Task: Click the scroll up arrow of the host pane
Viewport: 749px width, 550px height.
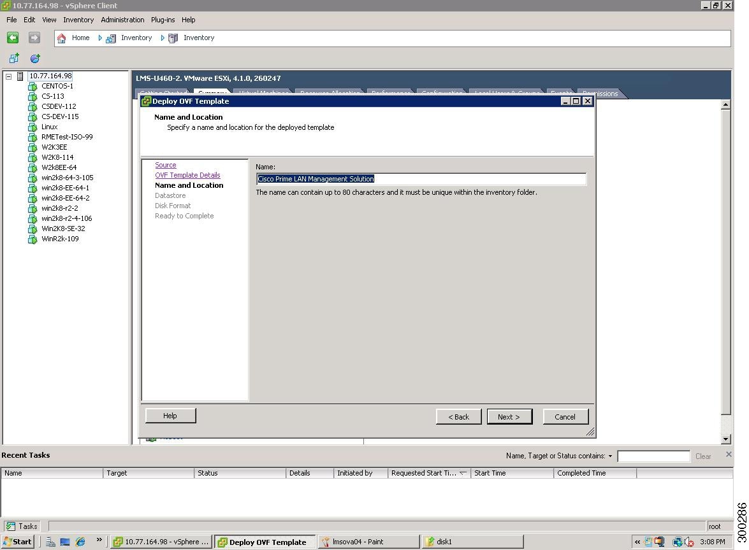Action: (725, 104)
